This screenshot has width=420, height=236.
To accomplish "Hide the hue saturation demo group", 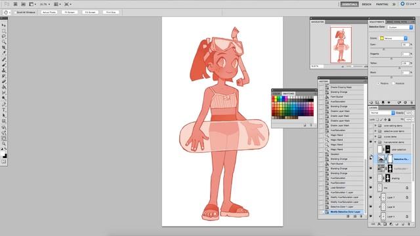I will [371, 142].
